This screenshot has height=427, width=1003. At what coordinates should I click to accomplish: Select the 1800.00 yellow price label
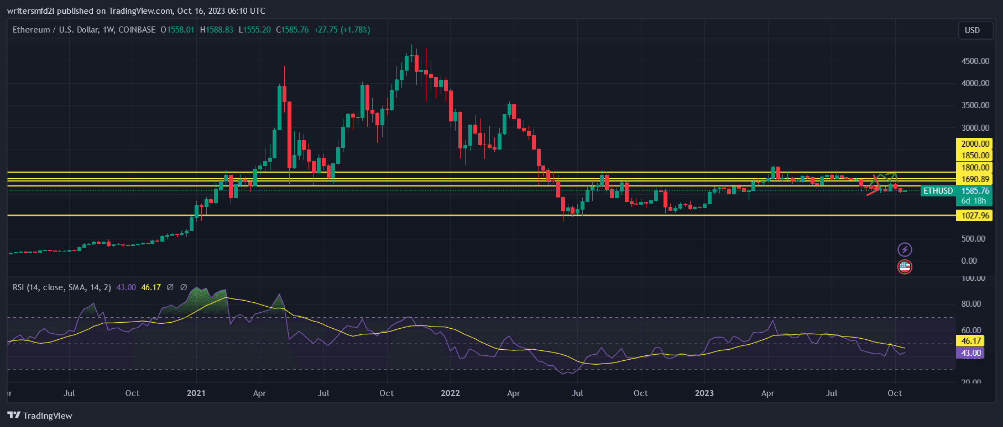[x=974, y=168]
